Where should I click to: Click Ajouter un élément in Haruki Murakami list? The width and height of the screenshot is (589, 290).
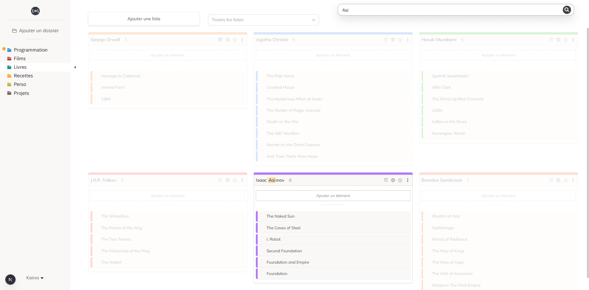[x=499, y=55]
